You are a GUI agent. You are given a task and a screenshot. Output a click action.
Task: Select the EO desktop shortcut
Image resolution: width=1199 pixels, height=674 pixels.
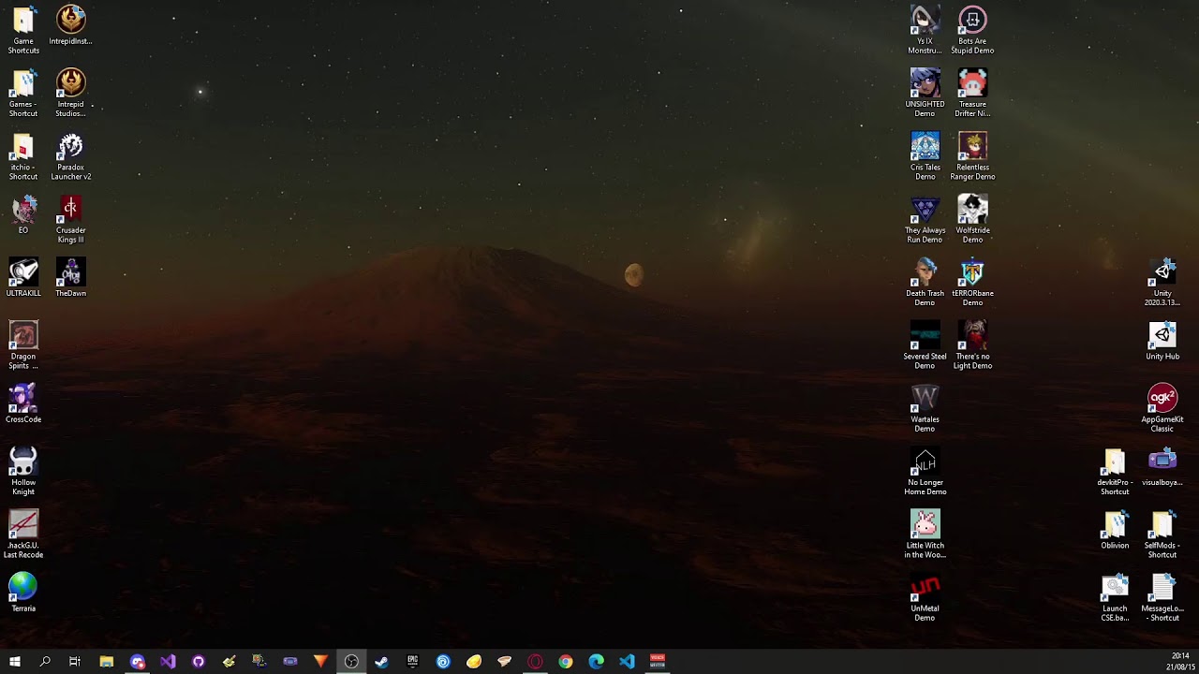click(23, 214)
